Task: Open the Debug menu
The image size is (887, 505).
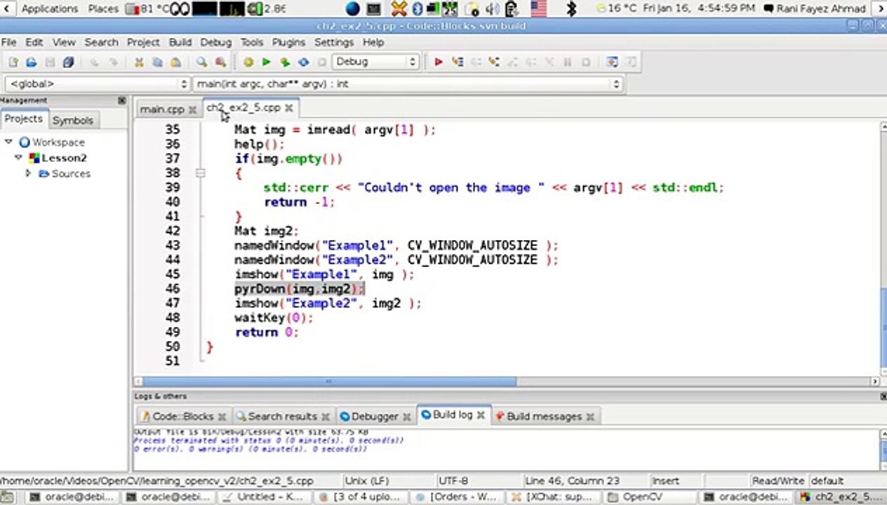Action: tap(215, 42)
